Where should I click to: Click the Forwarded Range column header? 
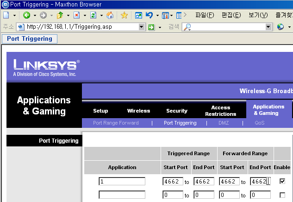[245, 153]
